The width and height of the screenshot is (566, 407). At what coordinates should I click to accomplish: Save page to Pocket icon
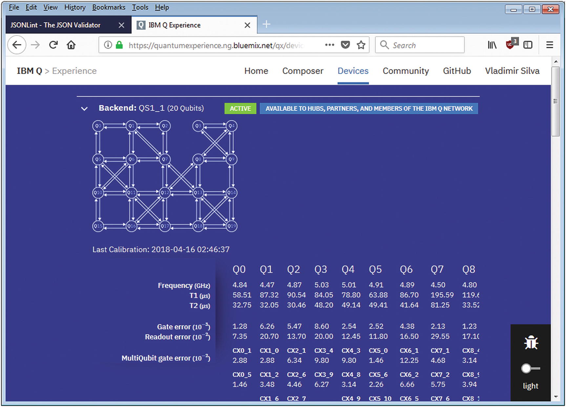click(345, 45)
